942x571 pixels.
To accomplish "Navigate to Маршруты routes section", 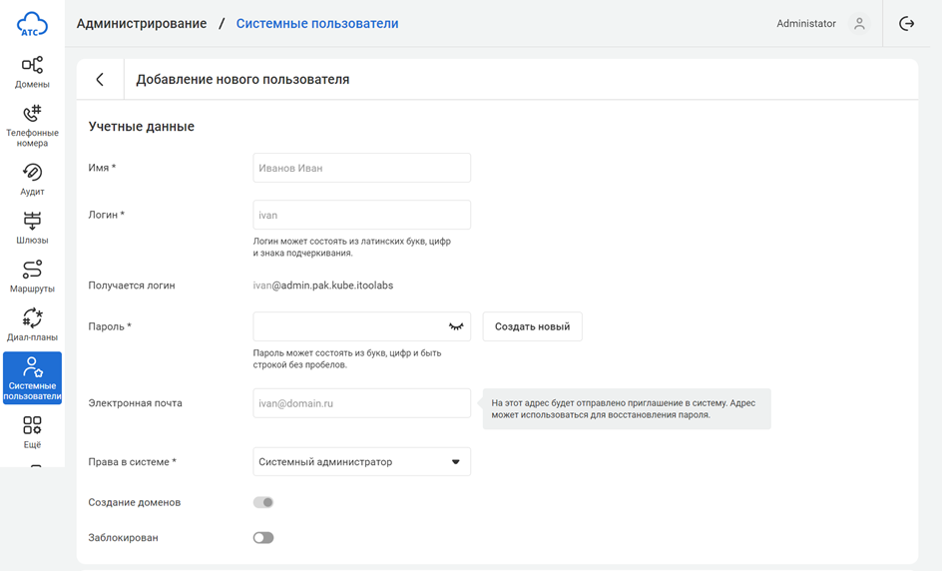I will [x=32, y=276].
